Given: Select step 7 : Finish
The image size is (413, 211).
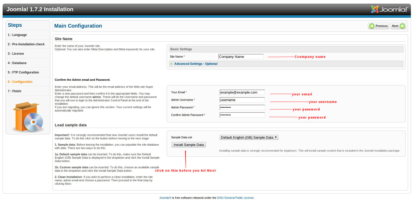Looking at the screenshot, I should click(x=28, y=91).
